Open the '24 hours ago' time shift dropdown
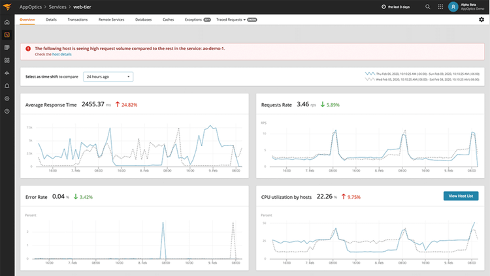Screen dimensions: 490x276 coord(108,76)
